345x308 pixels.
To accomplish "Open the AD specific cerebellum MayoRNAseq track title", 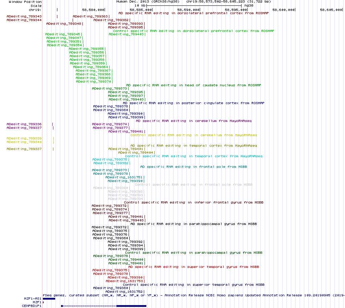I will tap(194, 121).
